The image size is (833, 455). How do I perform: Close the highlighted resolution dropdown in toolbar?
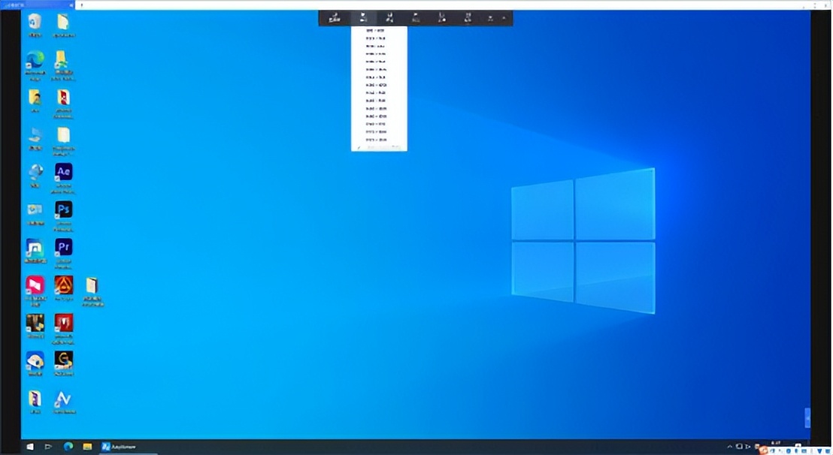coord(363,17)
